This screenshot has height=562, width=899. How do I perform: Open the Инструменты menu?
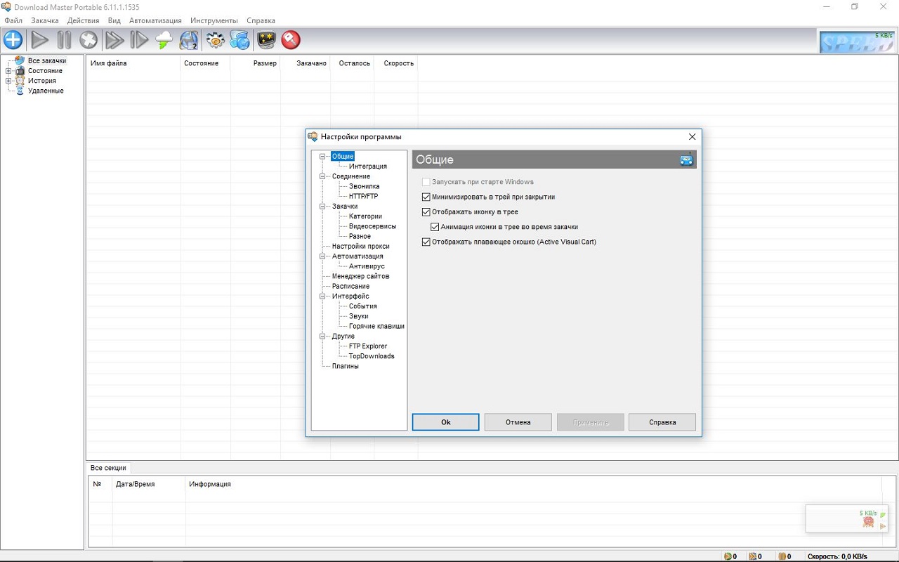coord(214,20)
